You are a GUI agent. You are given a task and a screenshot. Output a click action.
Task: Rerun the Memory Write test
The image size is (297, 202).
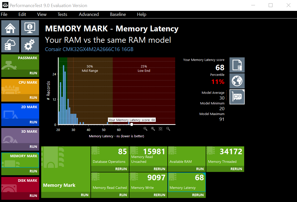point(148,195)
